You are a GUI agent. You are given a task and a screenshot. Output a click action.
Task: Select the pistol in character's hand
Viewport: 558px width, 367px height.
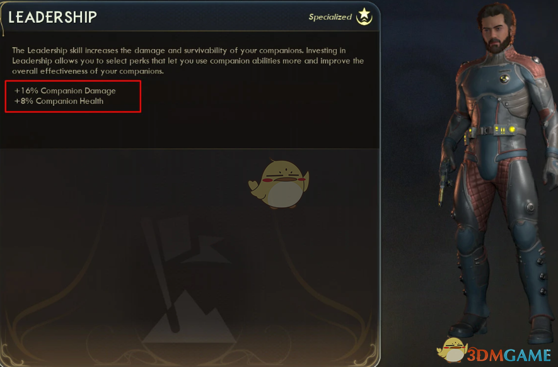click(443, 183)
